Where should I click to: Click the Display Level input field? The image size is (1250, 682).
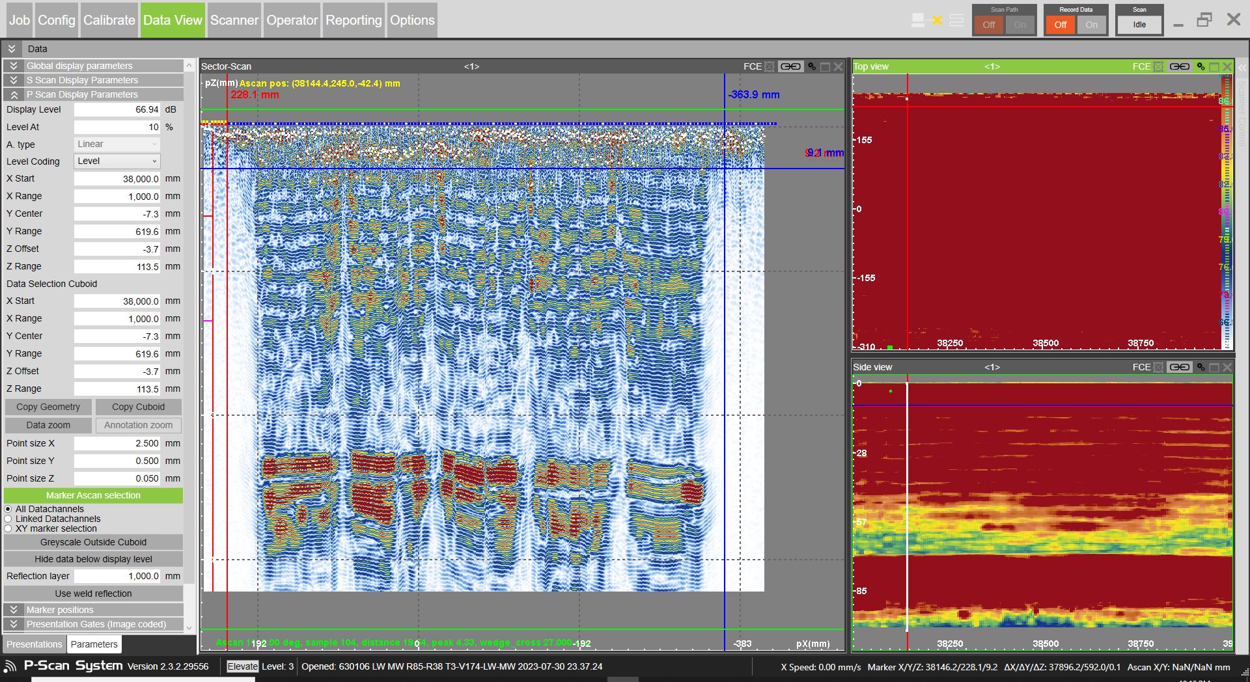click(117, 109)
